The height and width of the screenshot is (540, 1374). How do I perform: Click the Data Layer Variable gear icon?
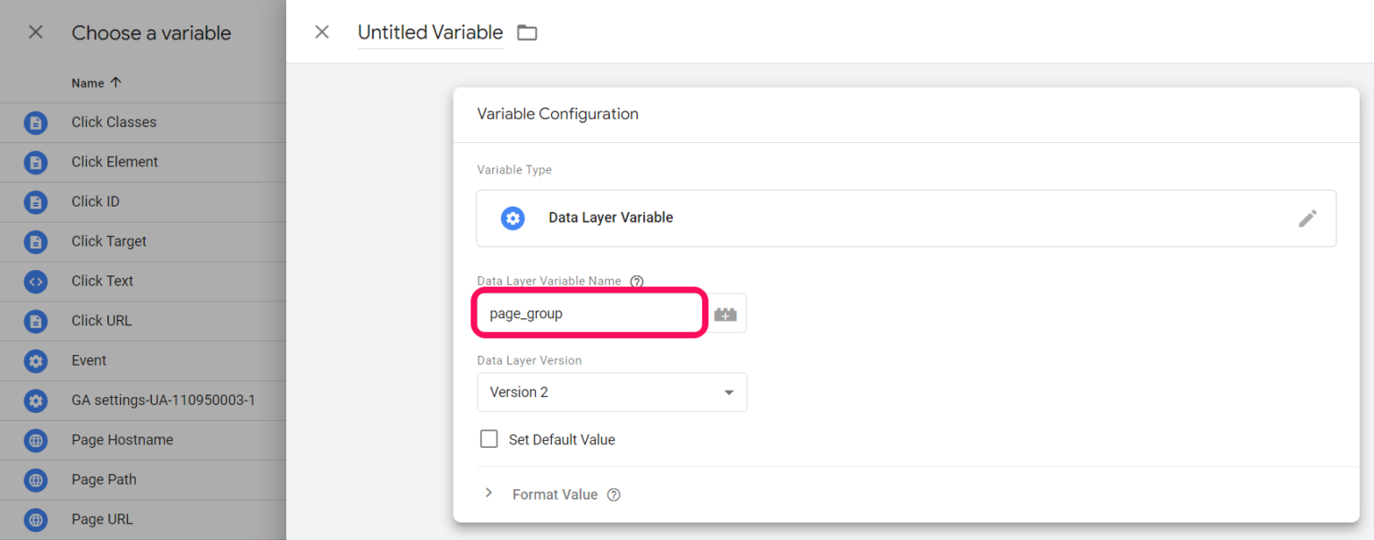click(513, 217)
